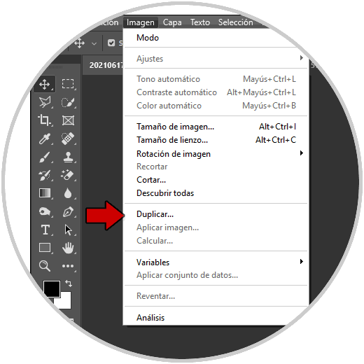Open the Move tool preset dropdown chevron
Image resolution: width=364 pixels, height=364 pixels.
[x=94, y=43]
